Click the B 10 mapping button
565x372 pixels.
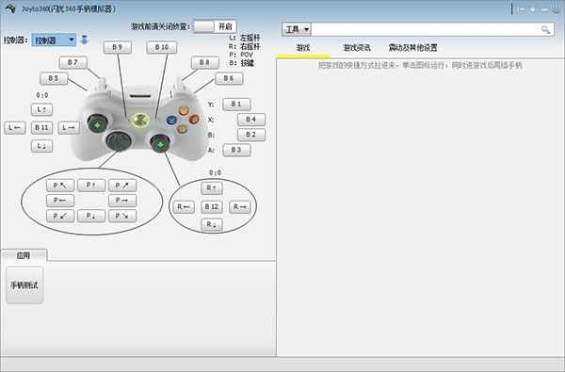(x=162, y=47)
